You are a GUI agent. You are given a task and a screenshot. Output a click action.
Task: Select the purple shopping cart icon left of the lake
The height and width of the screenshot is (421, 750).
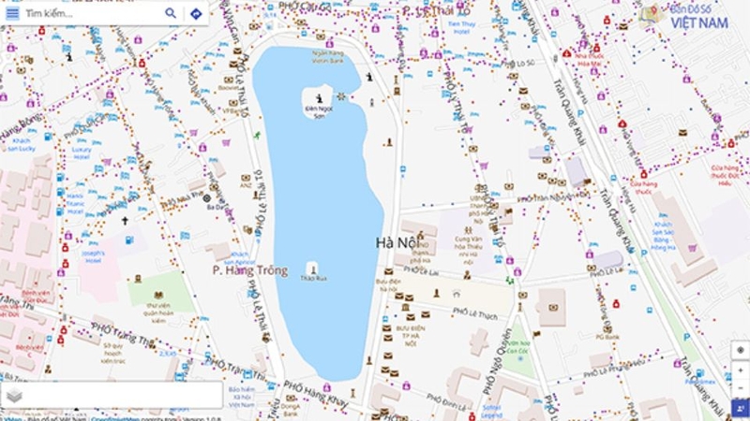pos(226,142)
